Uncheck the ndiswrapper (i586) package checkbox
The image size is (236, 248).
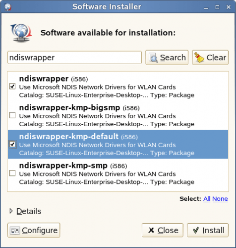[x=12, y=86]
